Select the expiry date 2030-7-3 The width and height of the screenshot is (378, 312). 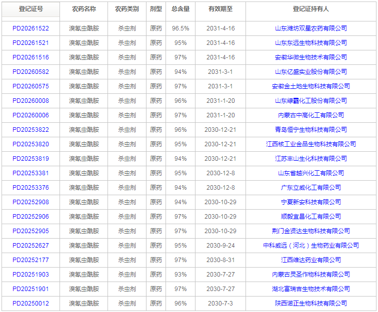[x=220, y=303]
